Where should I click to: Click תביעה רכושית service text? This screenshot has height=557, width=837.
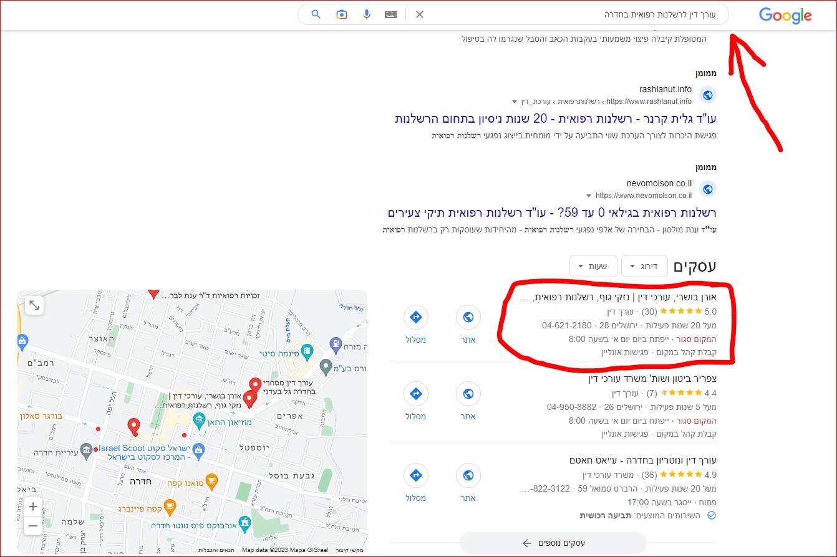click(604, 516)
